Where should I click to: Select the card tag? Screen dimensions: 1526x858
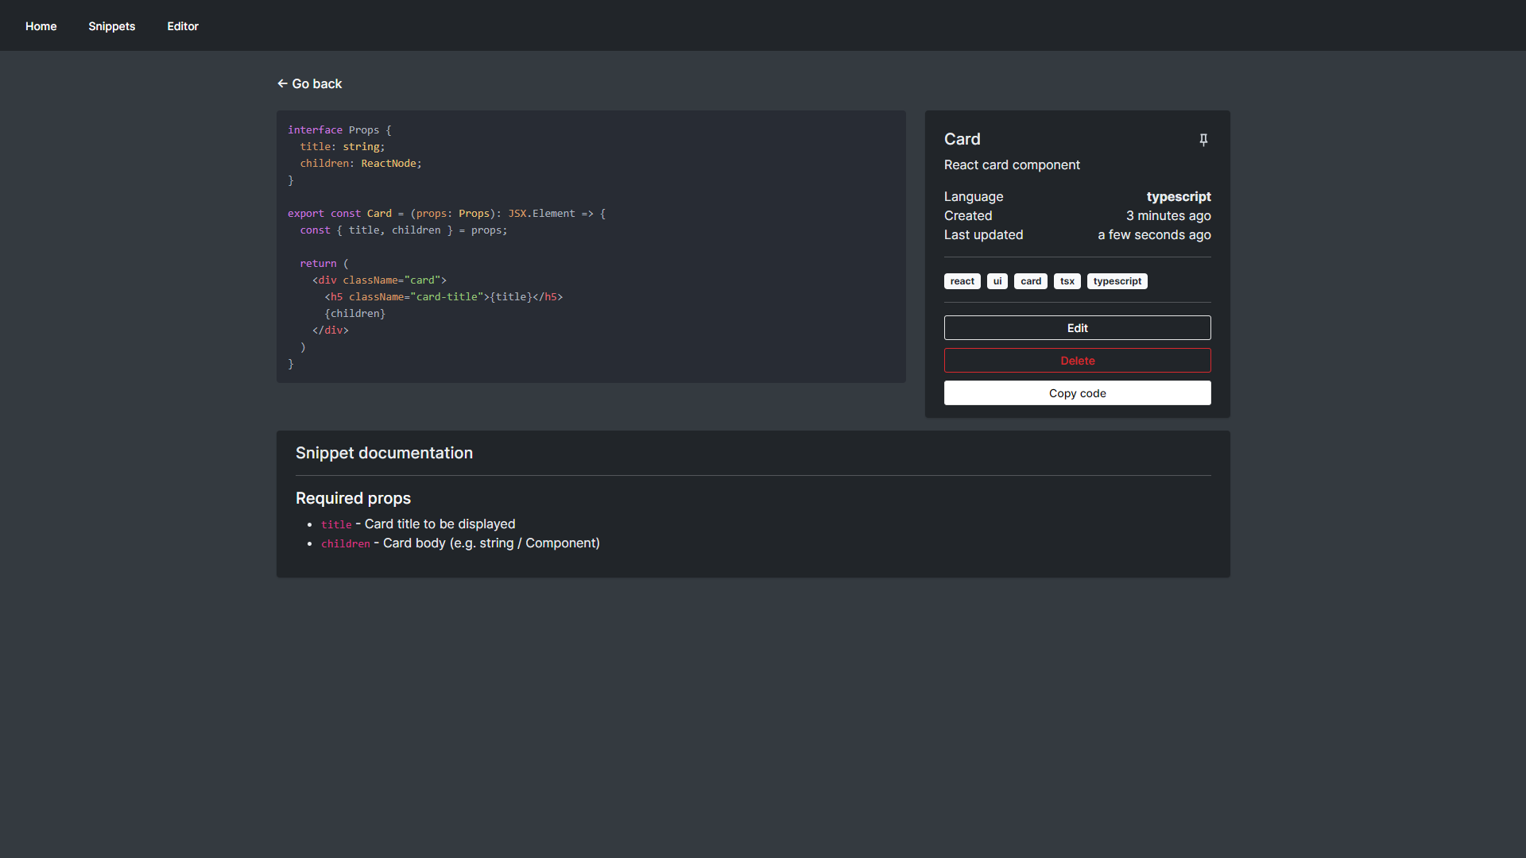pos(1030,280)
